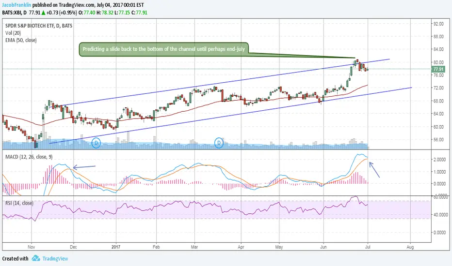Select the SPDR S&P BIOTECH ETF title
Image resolution: width=452 pixels, height=266 pixels.
(39, 26)
